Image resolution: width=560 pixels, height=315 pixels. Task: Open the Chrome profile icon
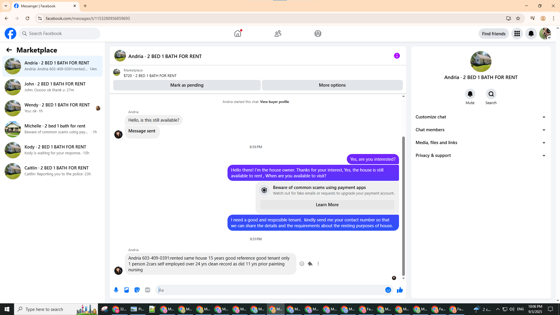543,18
